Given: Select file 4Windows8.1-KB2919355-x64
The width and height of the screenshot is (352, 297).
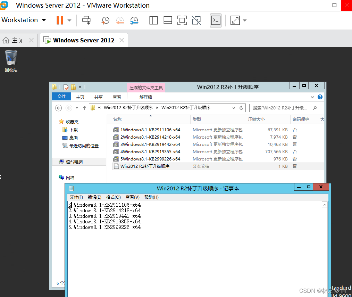Looking at the screenshot, I should pyautogui.click(x=218, y=152).
